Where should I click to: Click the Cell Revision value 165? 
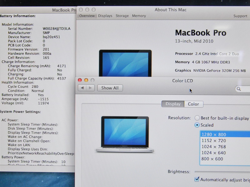click(x=46, y=58)
